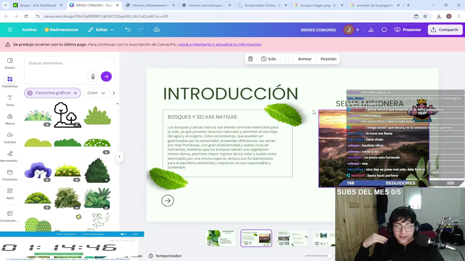465x261 pixels.
Task: Click the arrow circle icon on slide
Action: pyautogui.click(x=167, y=200)
